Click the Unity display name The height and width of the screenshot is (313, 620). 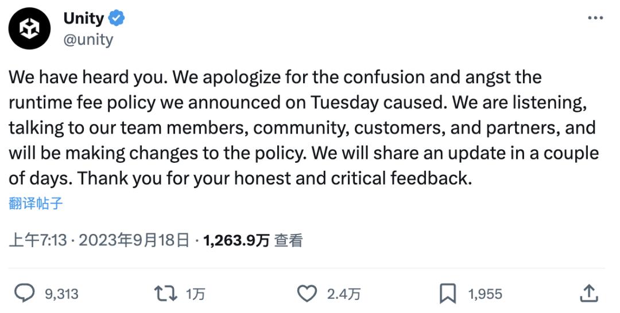tap(83, 18)
